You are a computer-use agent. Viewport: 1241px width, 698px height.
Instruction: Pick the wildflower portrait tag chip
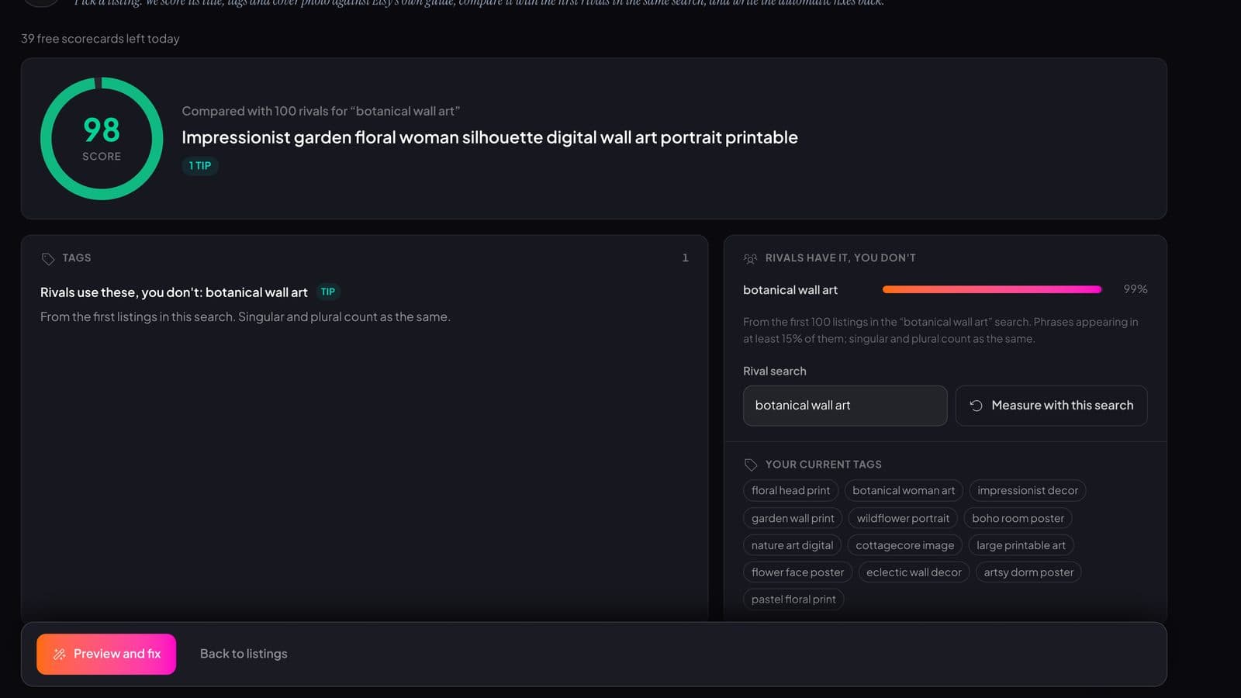(903, 518)
